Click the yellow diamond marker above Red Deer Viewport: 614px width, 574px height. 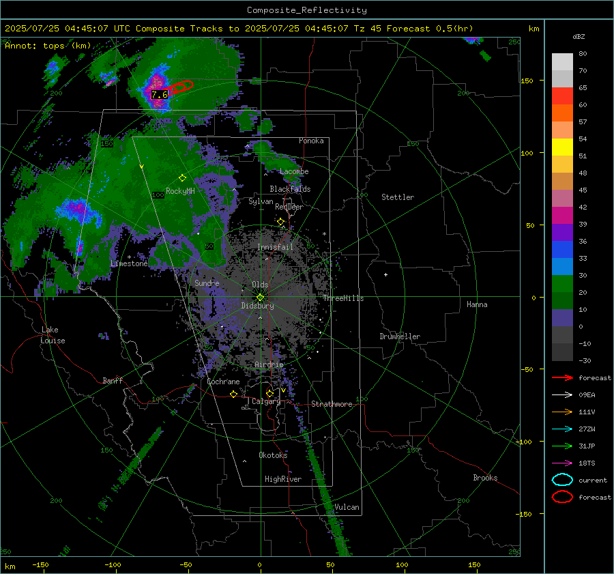tap(280, 222)
